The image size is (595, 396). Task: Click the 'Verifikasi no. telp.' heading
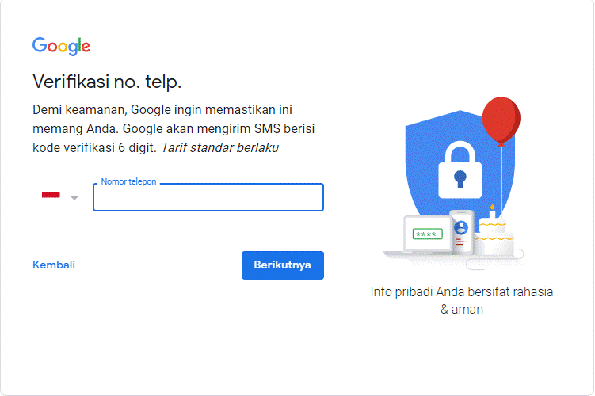pyautogui.click(x=107, y=82)
